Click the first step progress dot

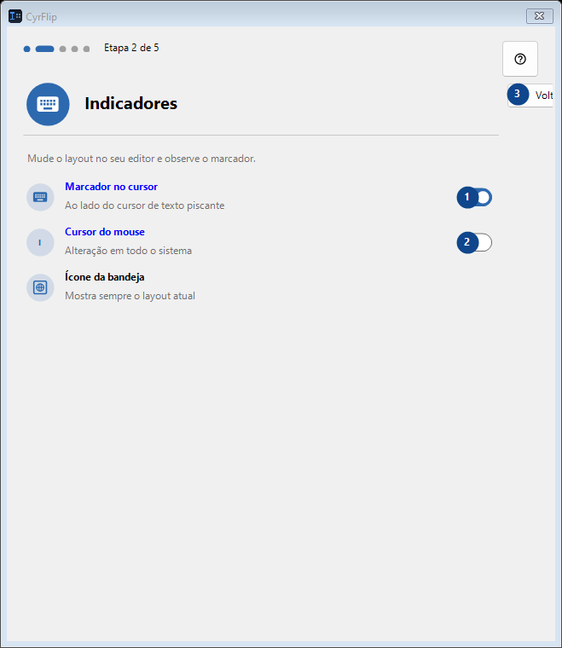click(26, 49)
